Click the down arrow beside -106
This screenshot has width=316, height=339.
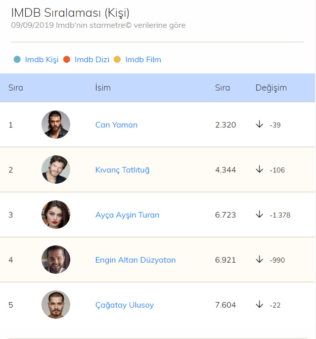259,169
